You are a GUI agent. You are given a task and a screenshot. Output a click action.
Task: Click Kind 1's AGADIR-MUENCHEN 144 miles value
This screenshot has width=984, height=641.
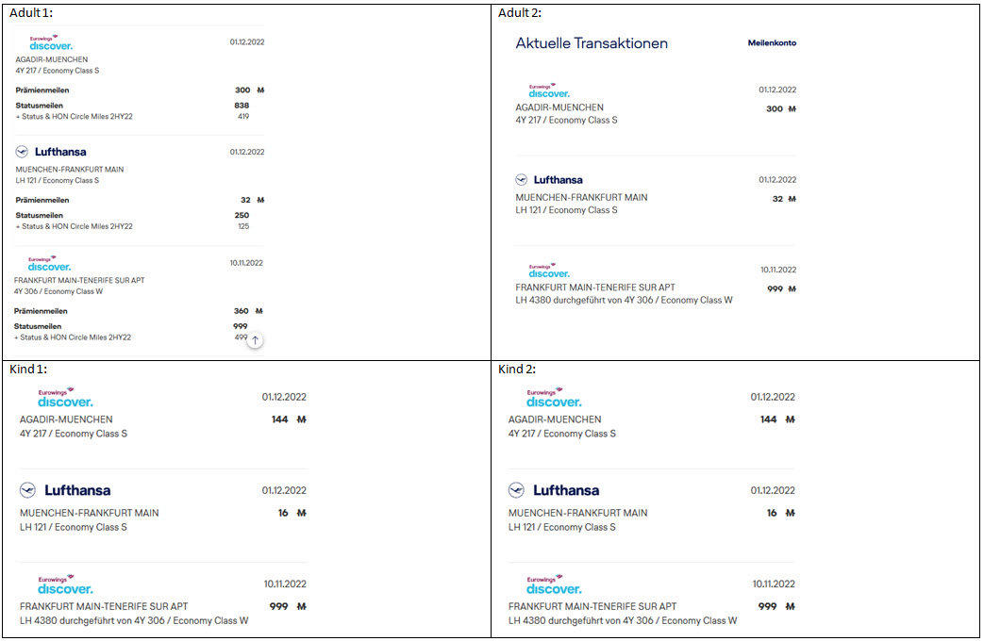pyautogui.click(x=279, y=419)
